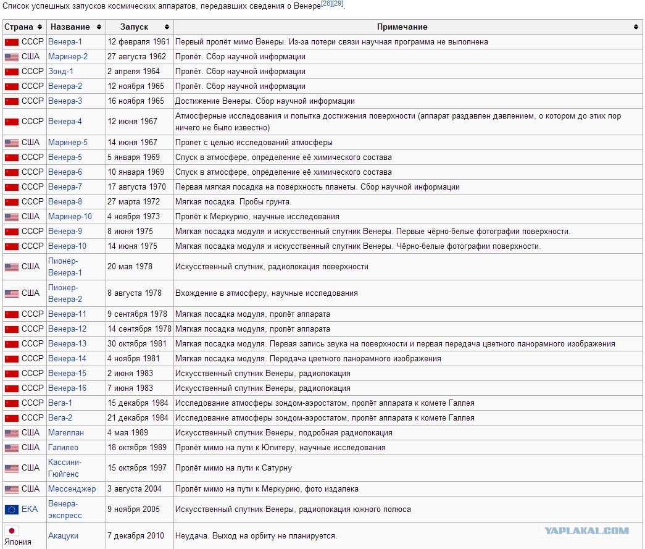This screenshot has width=645, height=549.
Task: Select the date 14 сентября 1978
Action: [x=139, y=329]
